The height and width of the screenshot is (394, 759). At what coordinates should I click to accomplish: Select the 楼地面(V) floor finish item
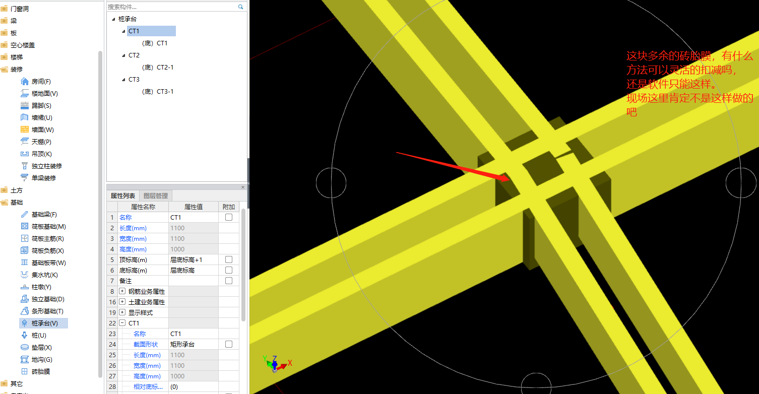(38, 94)
